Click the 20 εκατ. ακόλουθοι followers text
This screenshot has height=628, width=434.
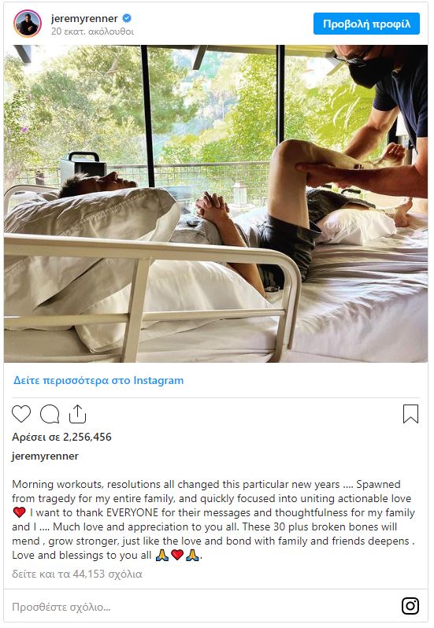(92, 31)
